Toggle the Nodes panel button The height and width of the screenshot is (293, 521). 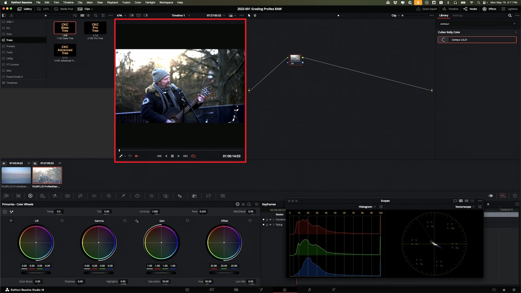coord(470,9)
